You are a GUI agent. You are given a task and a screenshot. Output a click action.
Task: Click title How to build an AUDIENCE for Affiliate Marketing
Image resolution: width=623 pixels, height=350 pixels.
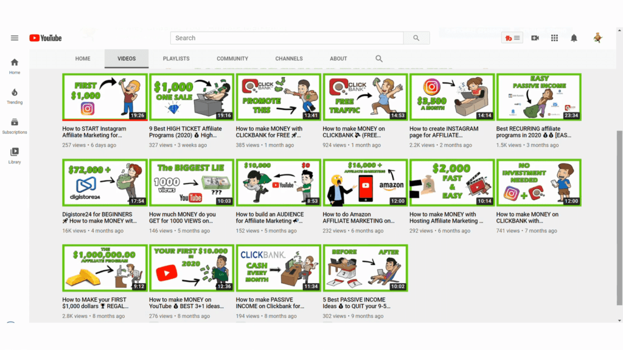click(x=270, y=218)
